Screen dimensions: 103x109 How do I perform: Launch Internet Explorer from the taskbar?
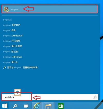coord(37,106)
